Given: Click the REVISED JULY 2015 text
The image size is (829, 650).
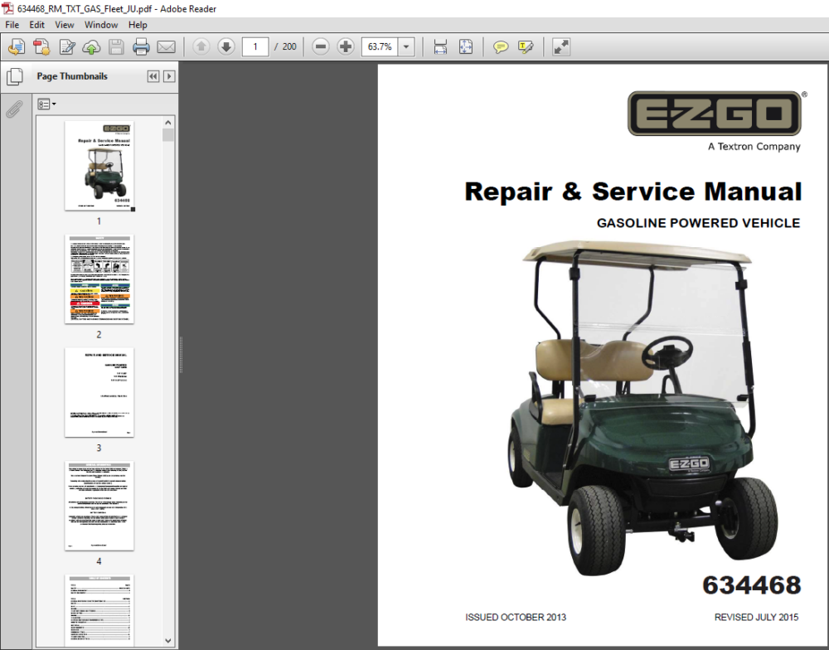Looking at the screenshot, I should [x=757, y=617].
